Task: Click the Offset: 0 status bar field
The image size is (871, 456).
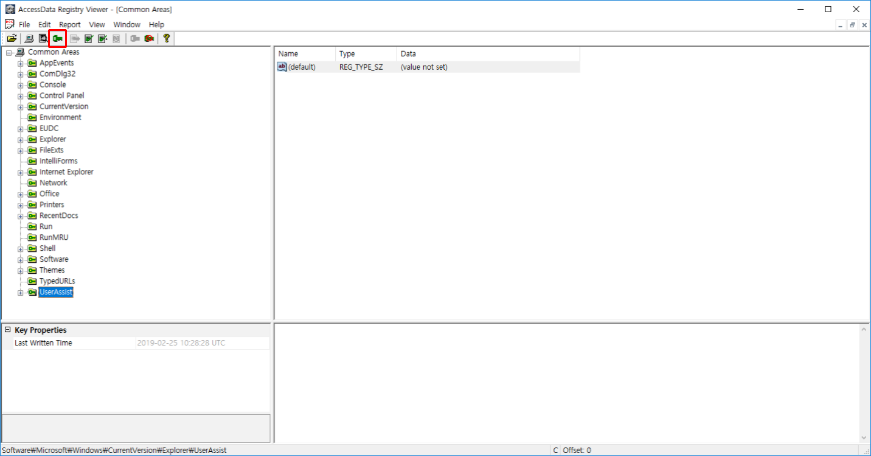Action: coord(577,451)
